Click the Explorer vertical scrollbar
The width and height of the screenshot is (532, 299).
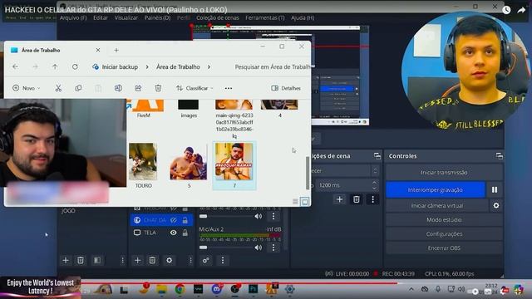point(308,174)
